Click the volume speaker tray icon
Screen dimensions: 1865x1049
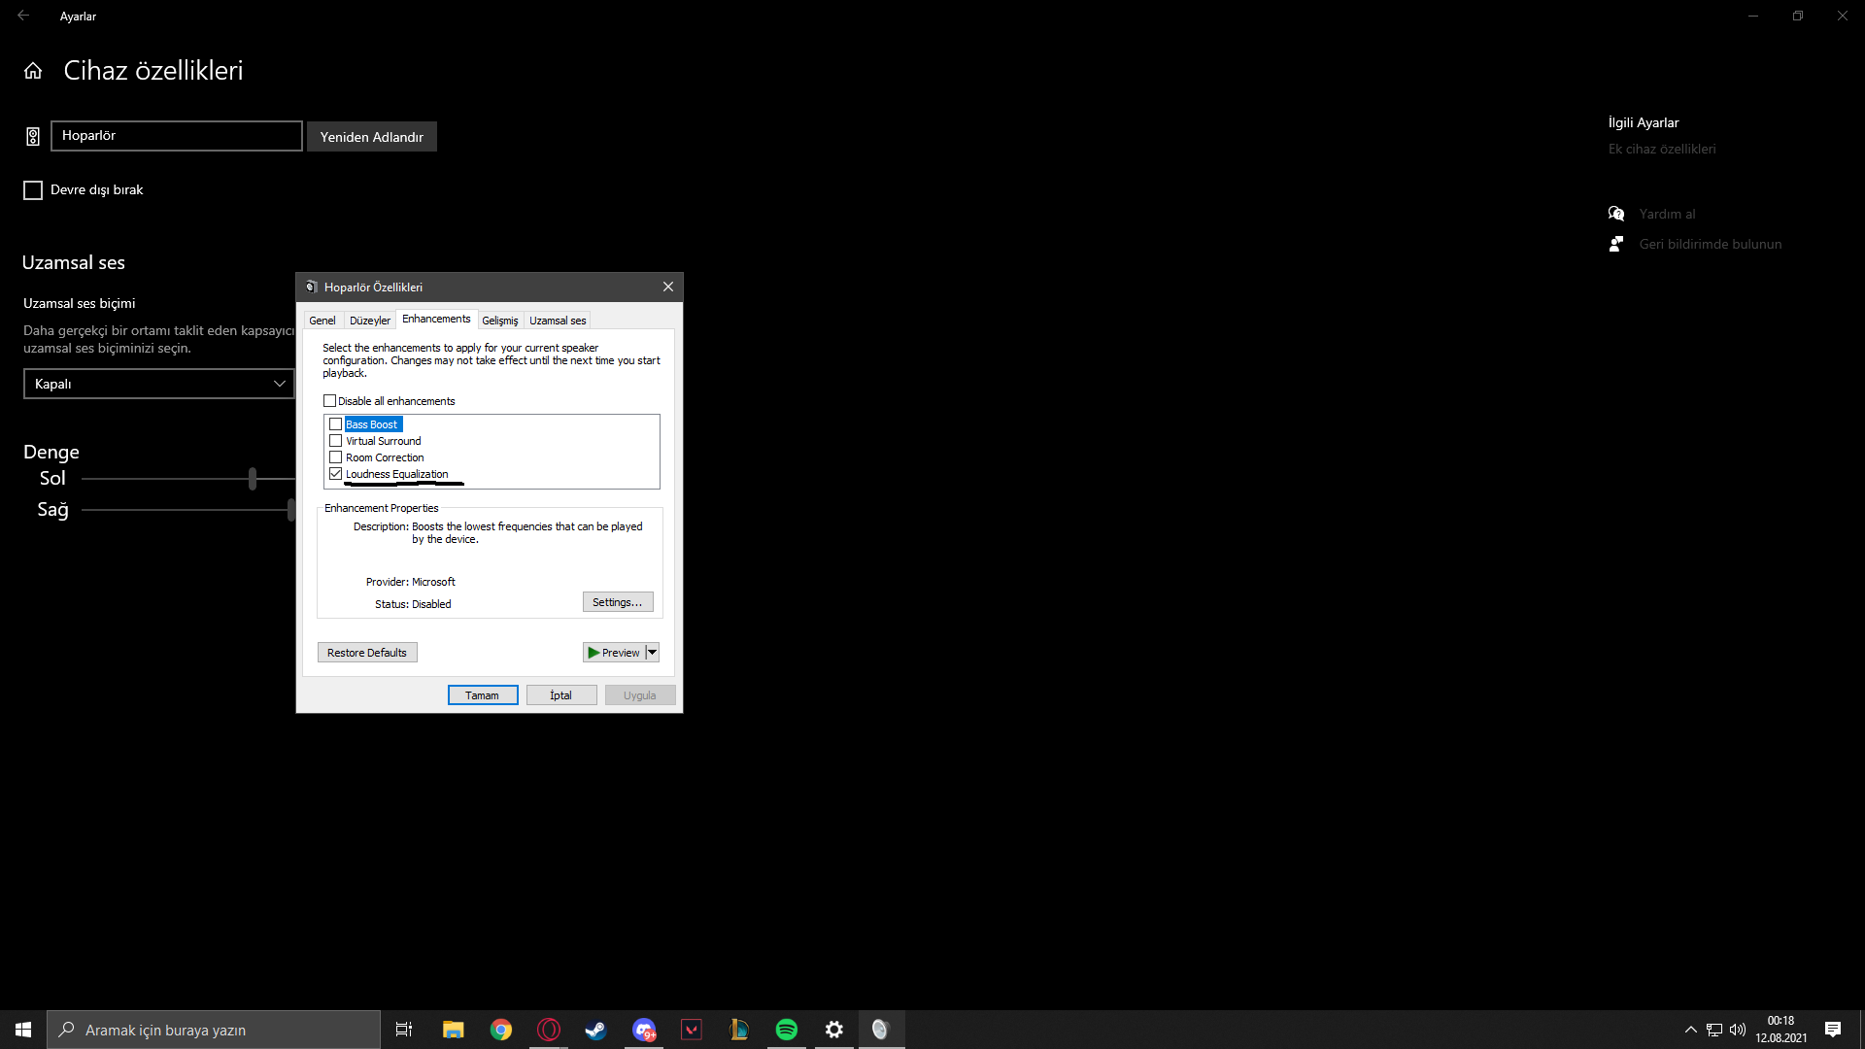point(1738,1030)
